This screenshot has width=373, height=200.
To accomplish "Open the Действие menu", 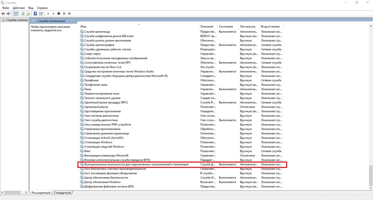I will [19, 8].
